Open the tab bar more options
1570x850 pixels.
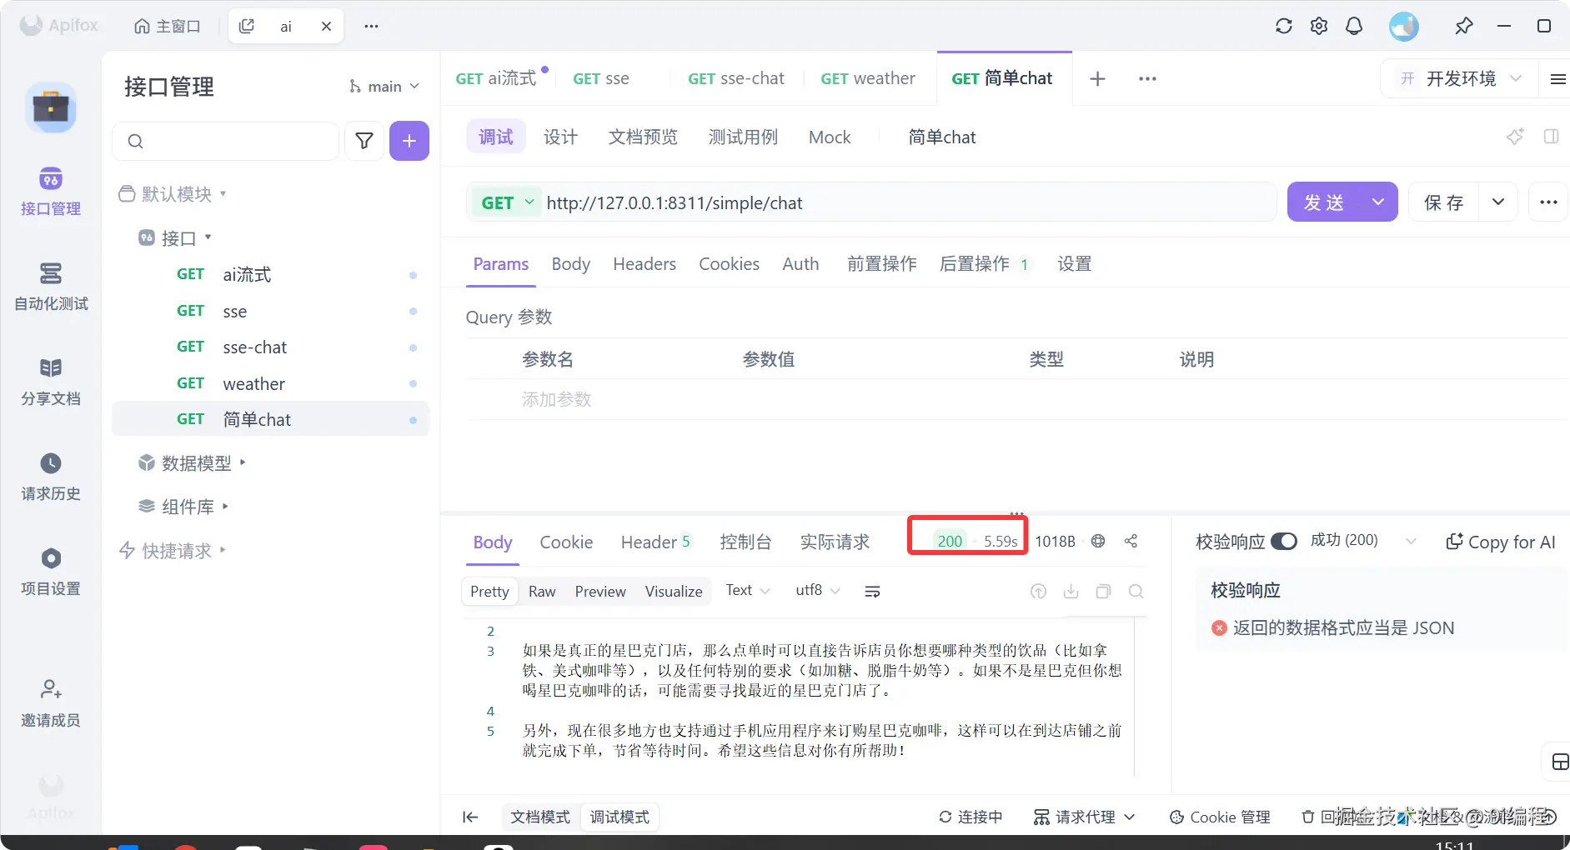1148,78
